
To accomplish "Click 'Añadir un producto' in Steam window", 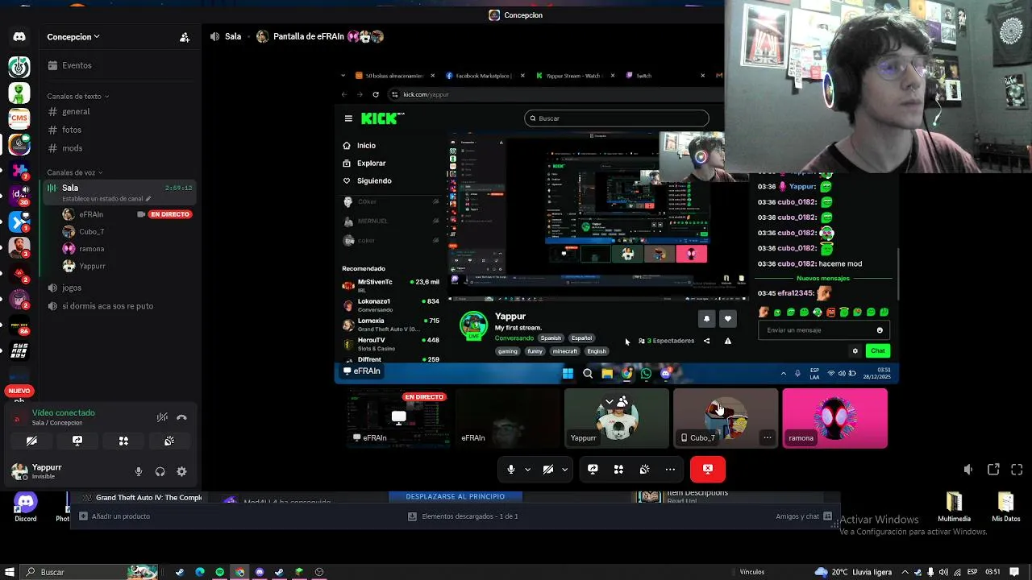I will [114, 516].
